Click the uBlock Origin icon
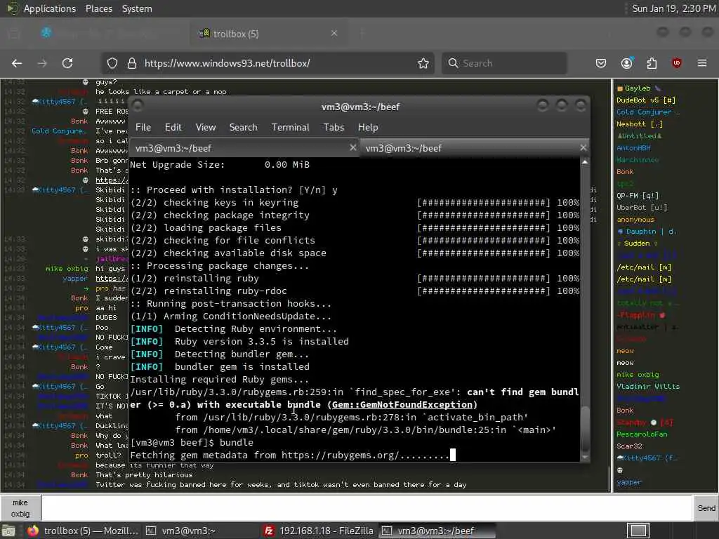 [676, 63]
